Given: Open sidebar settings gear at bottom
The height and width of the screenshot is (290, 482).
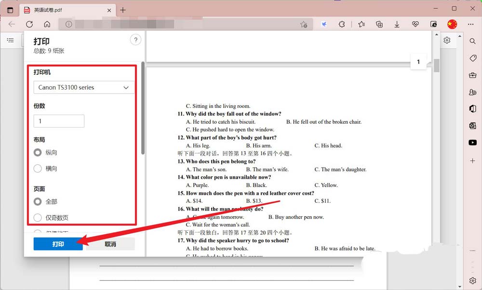Looking at the screenshot, I should [x=473, y=280].
